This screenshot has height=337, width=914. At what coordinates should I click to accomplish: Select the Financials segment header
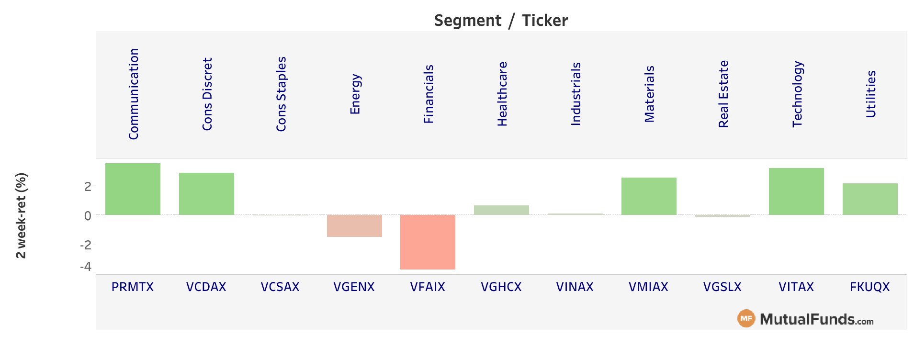429,94
